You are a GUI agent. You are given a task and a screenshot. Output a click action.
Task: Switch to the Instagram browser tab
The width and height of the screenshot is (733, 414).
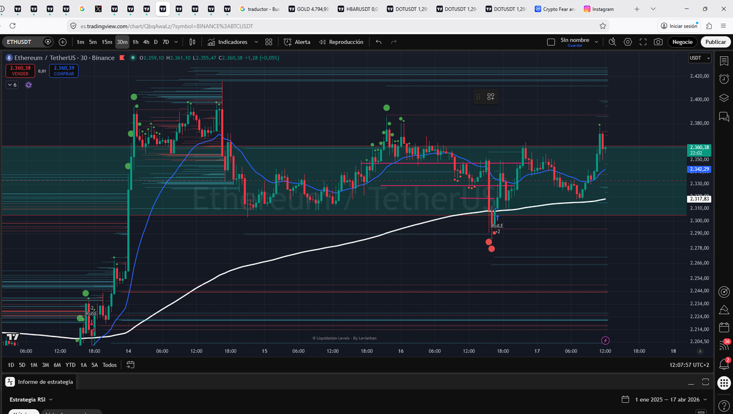(599, 9)
